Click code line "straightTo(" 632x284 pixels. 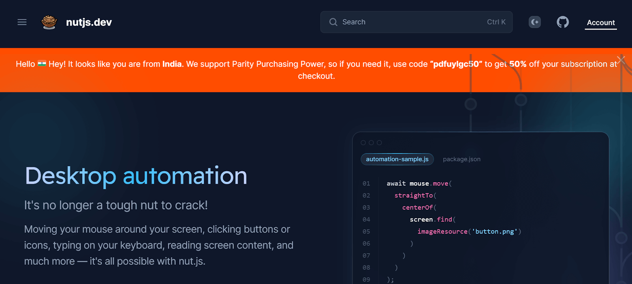tap(415, 195)
